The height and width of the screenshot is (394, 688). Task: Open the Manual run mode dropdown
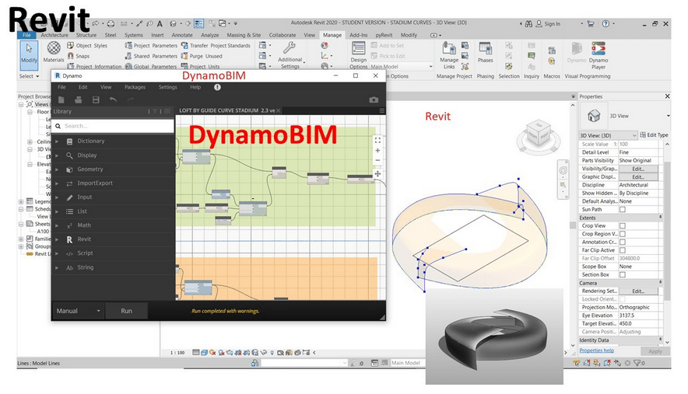pos(79,311)
